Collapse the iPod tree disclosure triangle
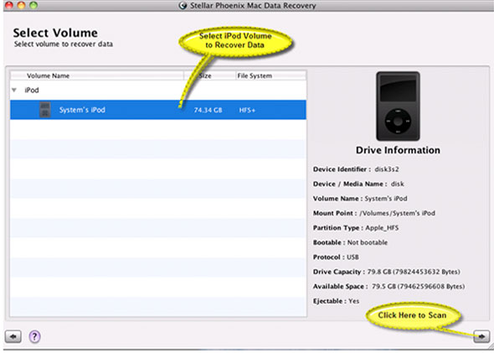The width and height of the screenshot is (494, 353). coord(14,91)
